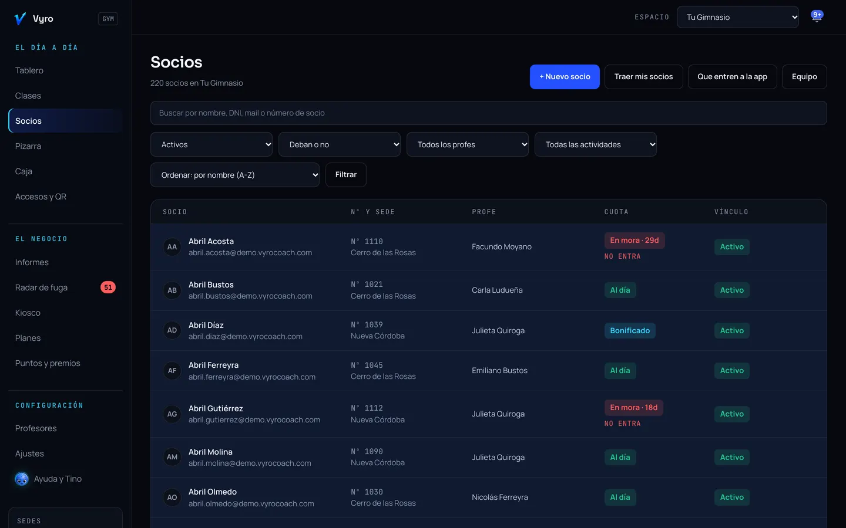
Task: Open the Espacio selector showing Tu Gimnasio
Action: pos(738,17)
